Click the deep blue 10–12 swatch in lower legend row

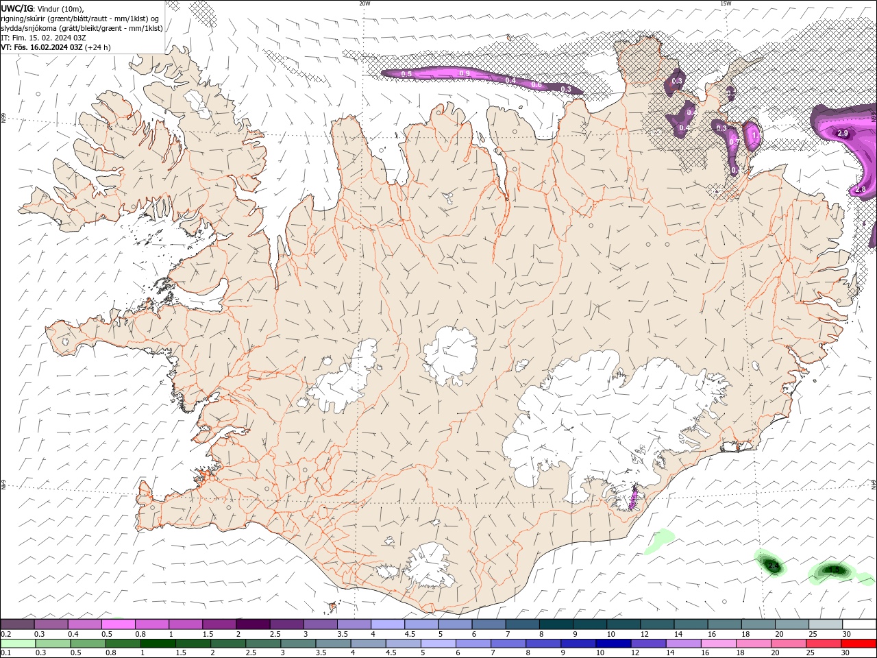coord(613,644)
